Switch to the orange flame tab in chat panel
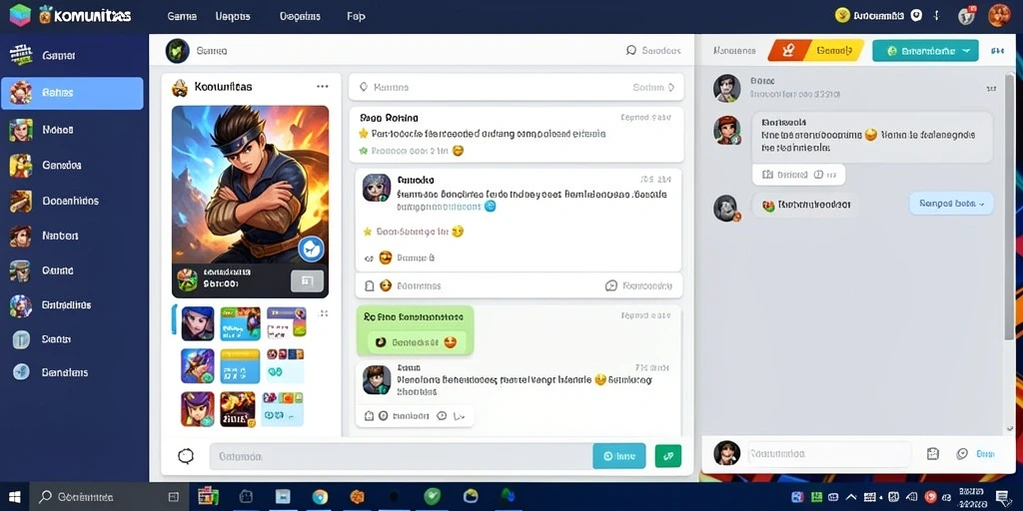This screenshot has width=1023, height=511. point(789,50)
